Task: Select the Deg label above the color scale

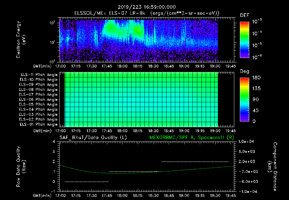Action: [245, 71]
